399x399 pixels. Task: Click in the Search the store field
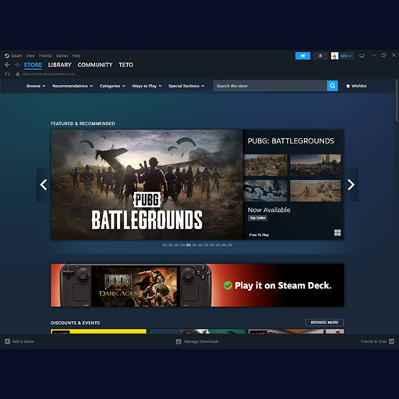point(270,86)
